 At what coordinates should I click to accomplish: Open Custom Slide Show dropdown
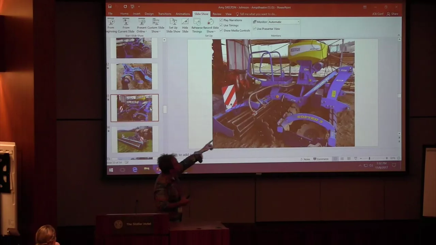156,26
